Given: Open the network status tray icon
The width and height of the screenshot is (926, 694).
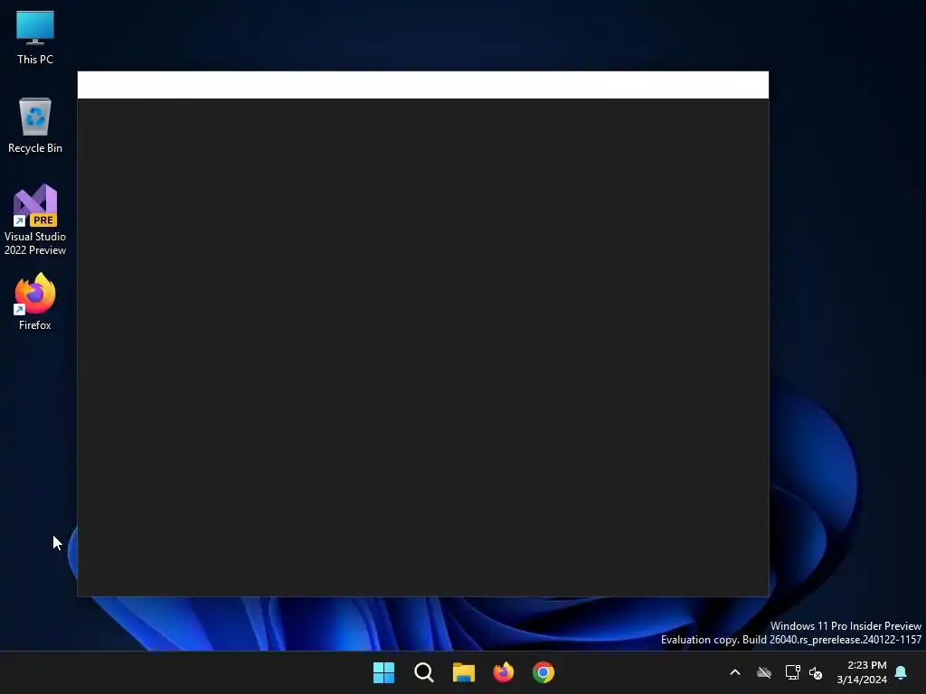Looking at the screenshot, I should 792,672.
